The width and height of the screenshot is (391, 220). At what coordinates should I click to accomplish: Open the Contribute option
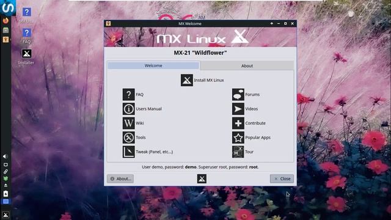pos(249,123)
